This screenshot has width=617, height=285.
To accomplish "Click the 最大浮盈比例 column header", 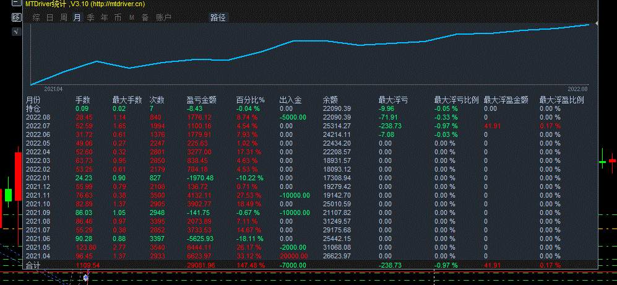I will click(561, 100).
